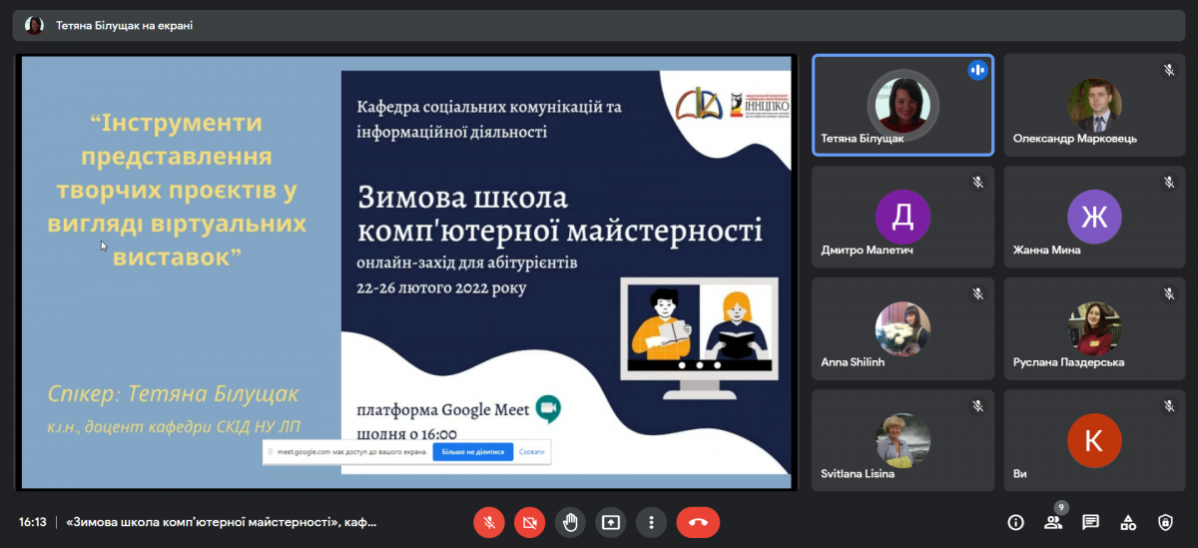
Task: Select Svitlana Lisina participant tile
Action: [902, 440]
